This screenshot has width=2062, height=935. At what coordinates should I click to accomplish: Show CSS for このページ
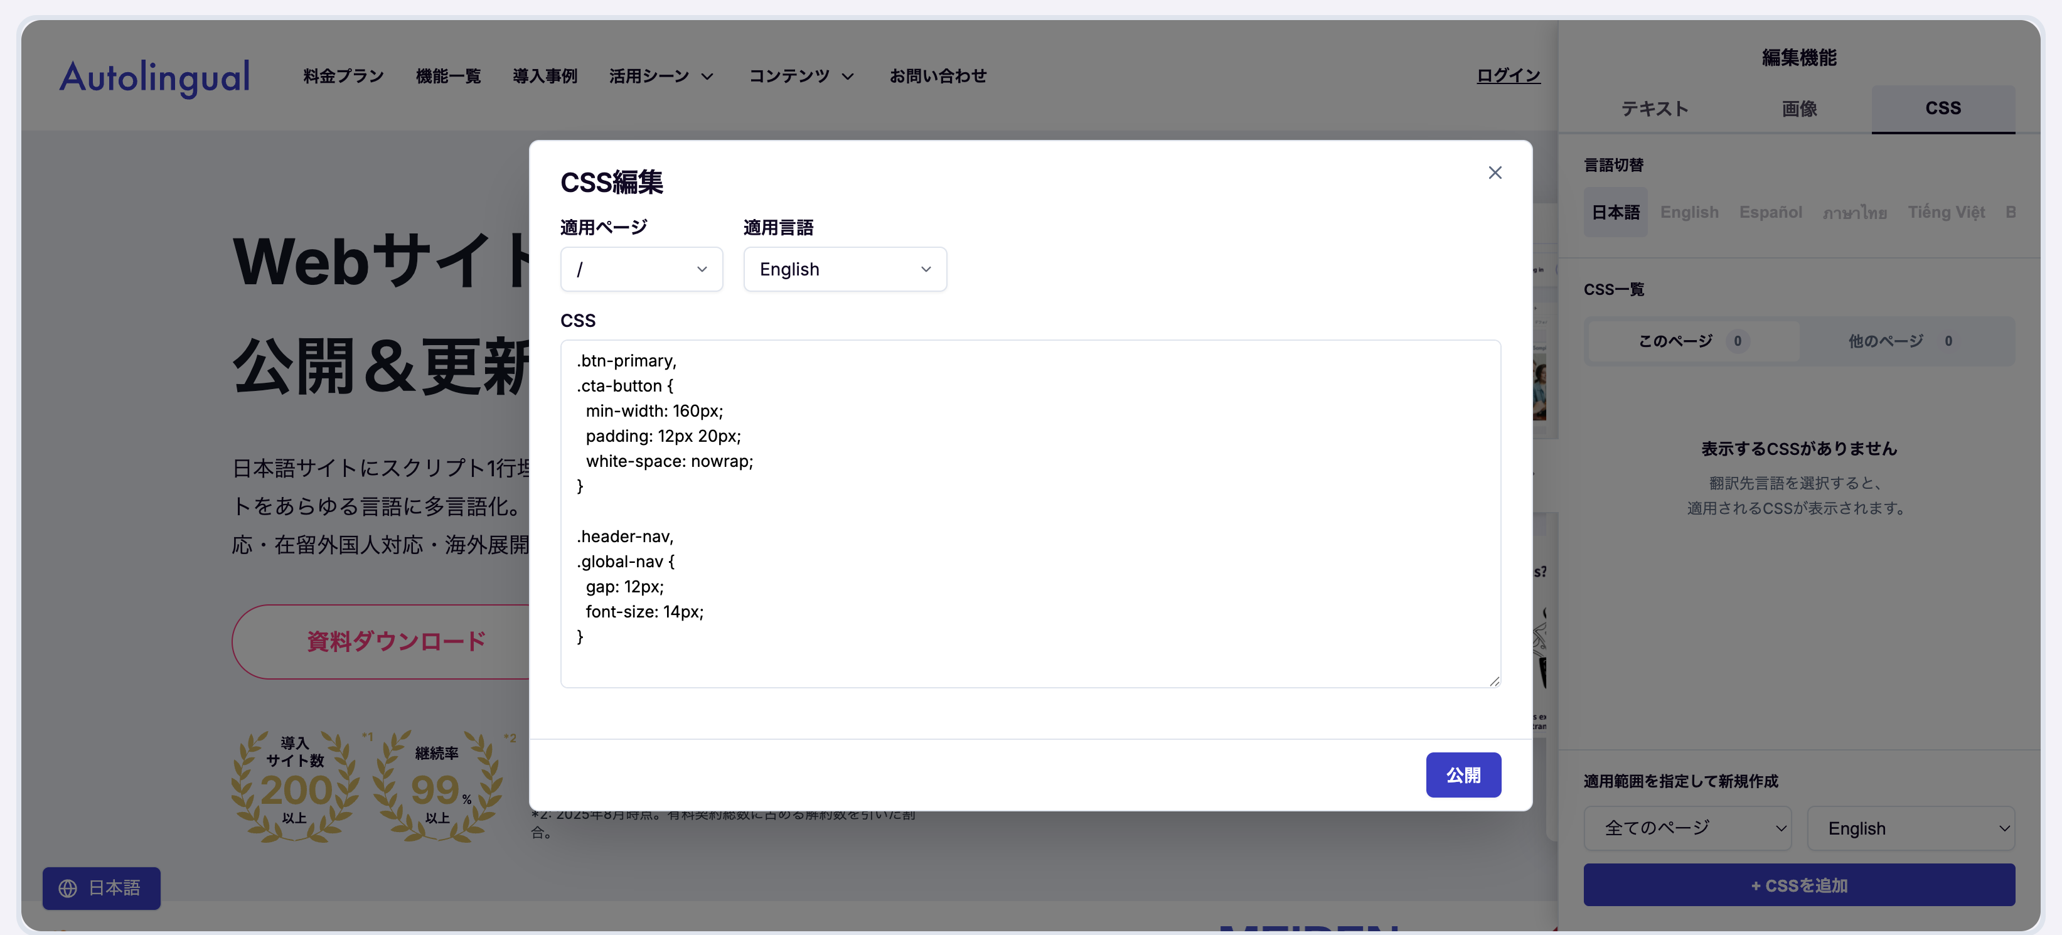pos(1693,341)
